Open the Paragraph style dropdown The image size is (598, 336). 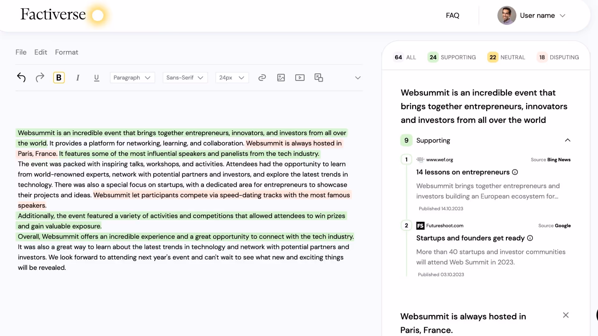(x=132, y=77)
